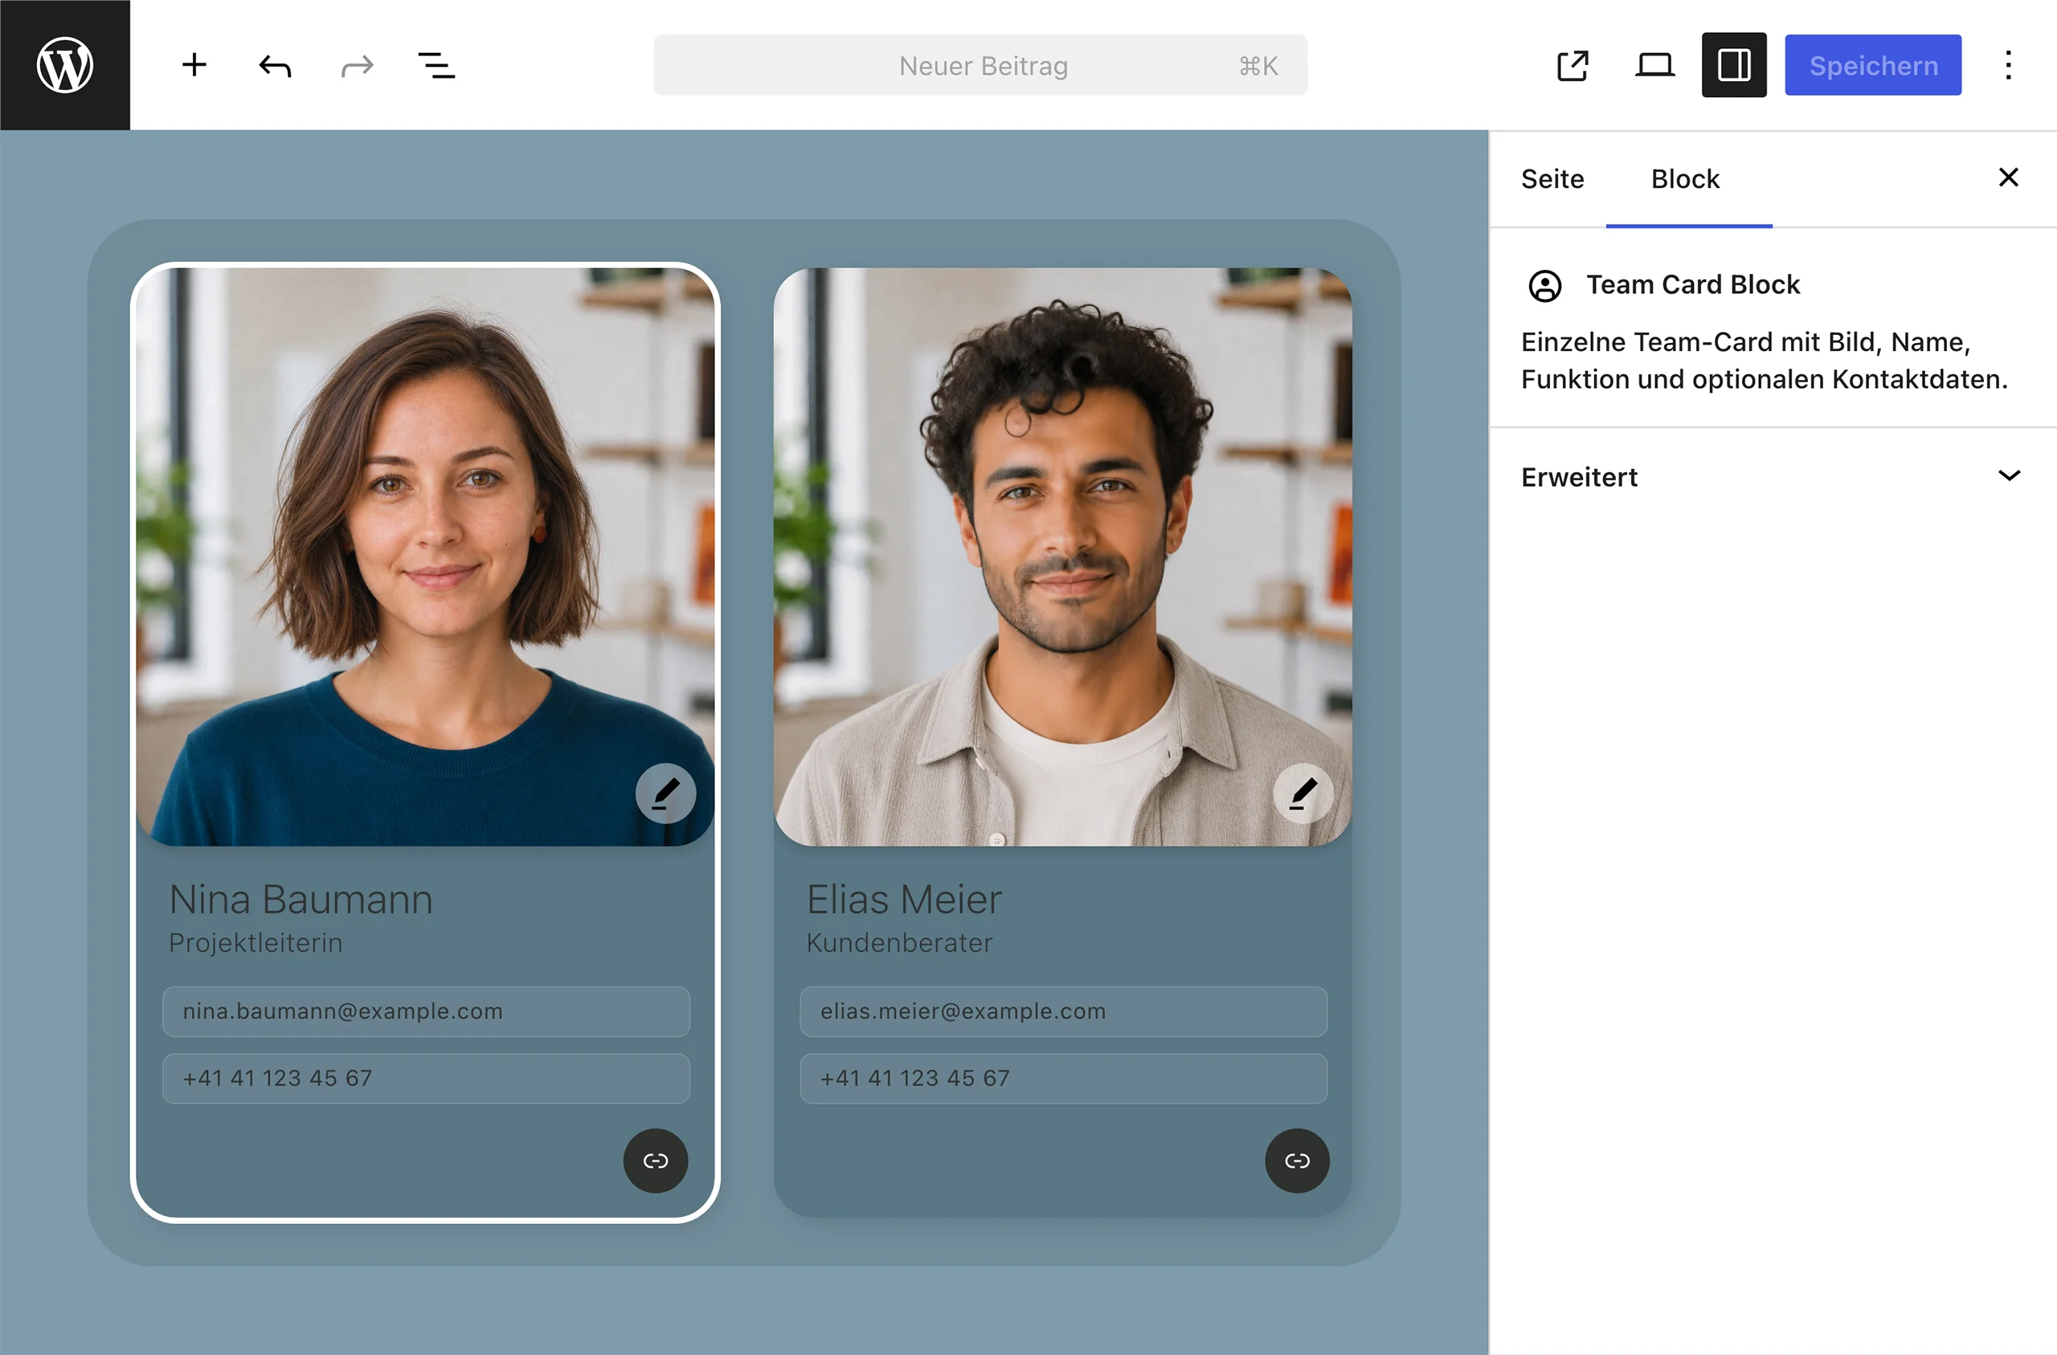Open the WordPress logo menu
The width and height of the screenshot is (2057, 1355).
[65, 65]
